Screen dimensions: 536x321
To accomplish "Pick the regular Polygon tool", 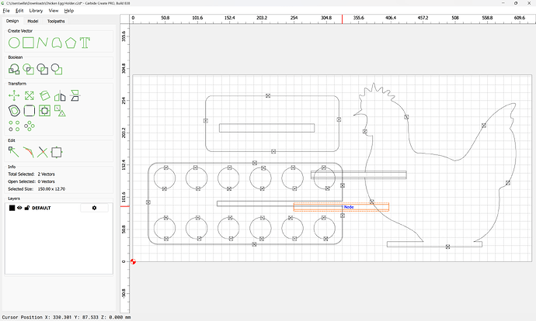I will click(x=71, y=43).
